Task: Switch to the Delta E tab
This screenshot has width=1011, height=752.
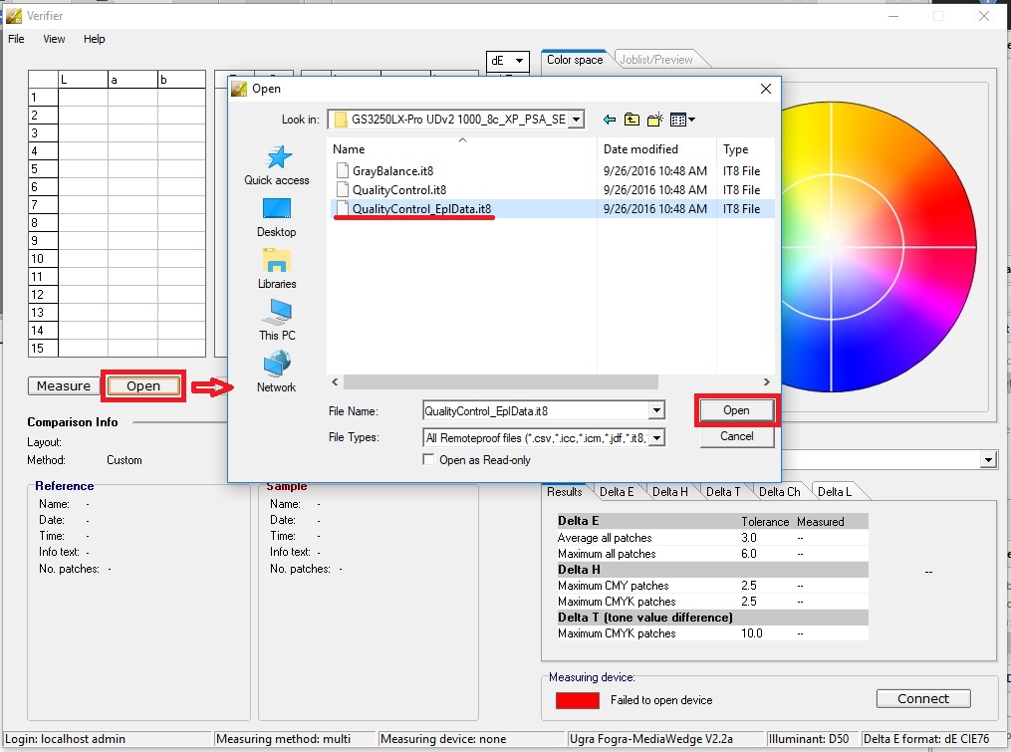Action: 617,491
